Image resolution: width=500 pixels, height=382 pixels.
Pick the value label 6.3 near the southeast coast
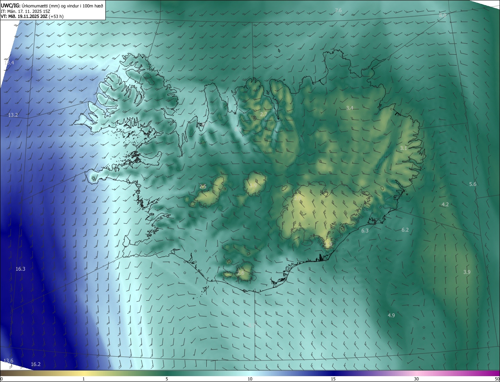coord(365,230)
